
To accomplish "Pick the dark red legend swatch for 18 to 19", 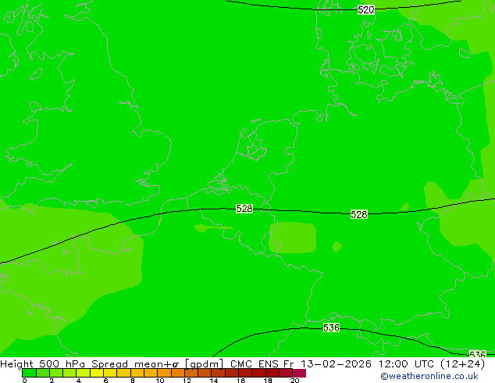I will 272,373.
